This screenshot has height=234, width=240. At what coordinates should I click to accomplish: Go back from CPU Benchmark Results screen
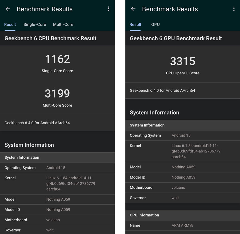coord(8,9)
